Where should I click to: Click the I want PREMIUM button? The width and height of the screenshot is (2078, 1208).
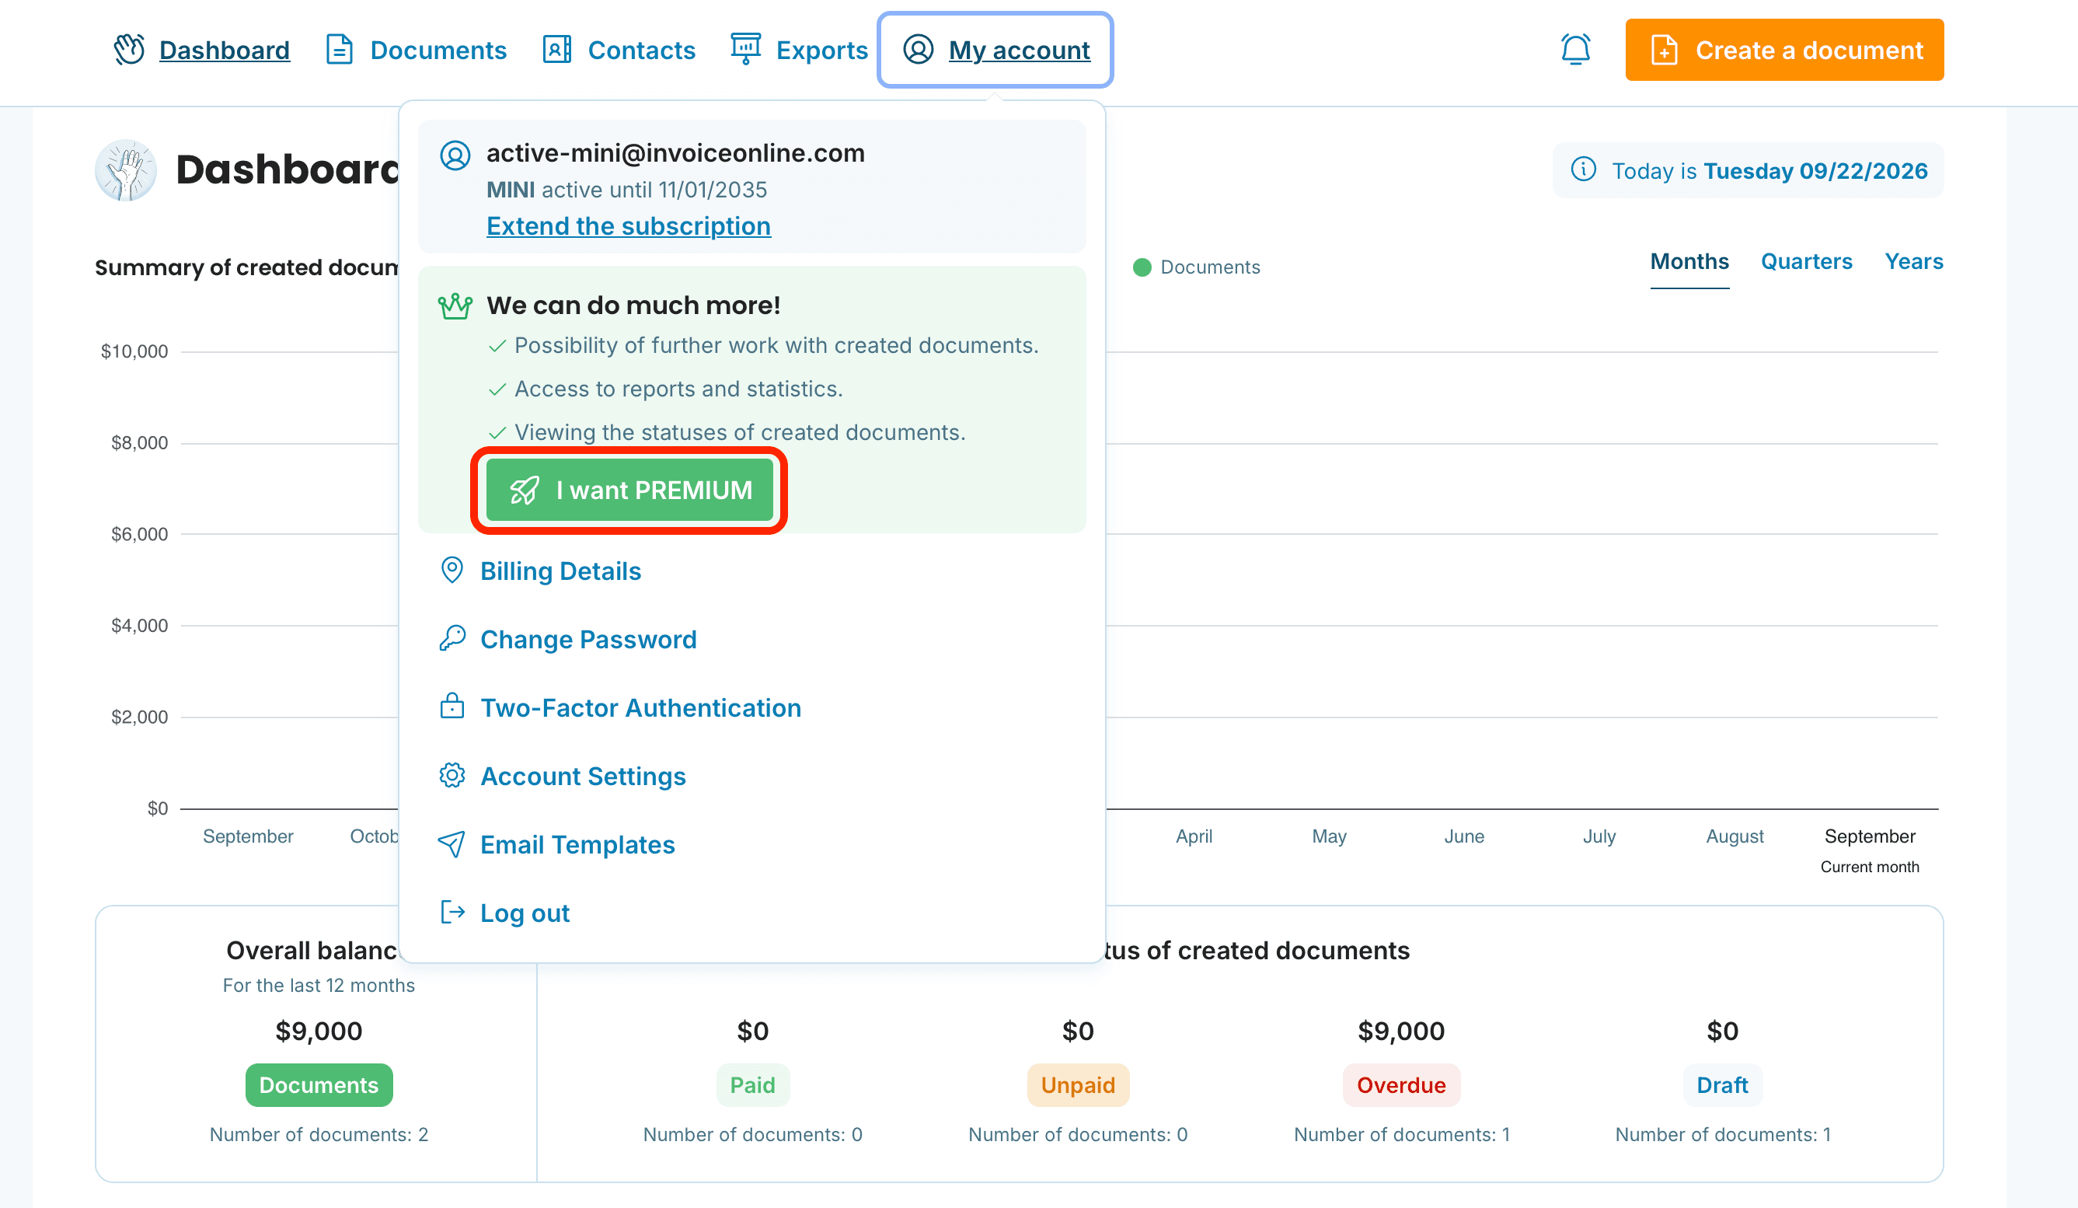pos(629,491)
